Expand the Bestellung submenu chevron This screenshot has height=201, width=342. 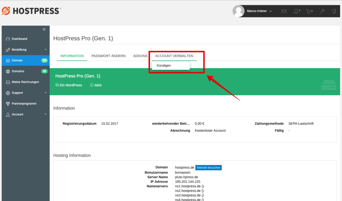[x=45, y=49]
